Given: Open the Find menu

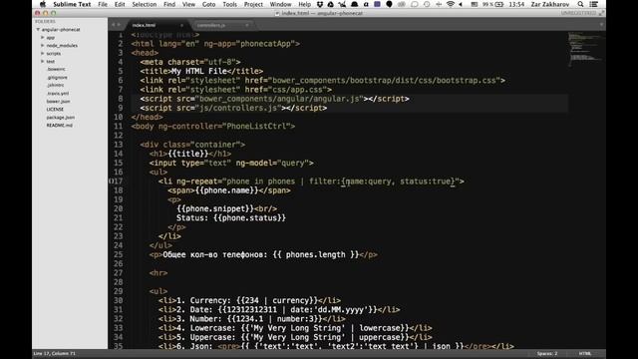Looking at the screenshot, I should pos(169,4).
